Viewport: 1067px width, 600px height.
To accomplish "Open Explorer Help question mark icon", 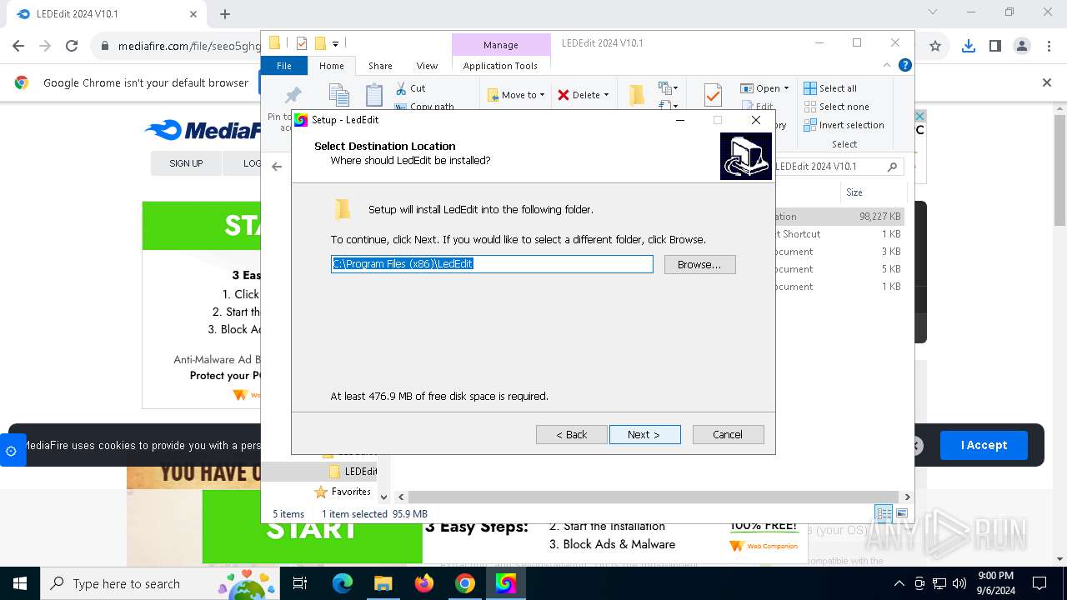I will pos(904,65).
